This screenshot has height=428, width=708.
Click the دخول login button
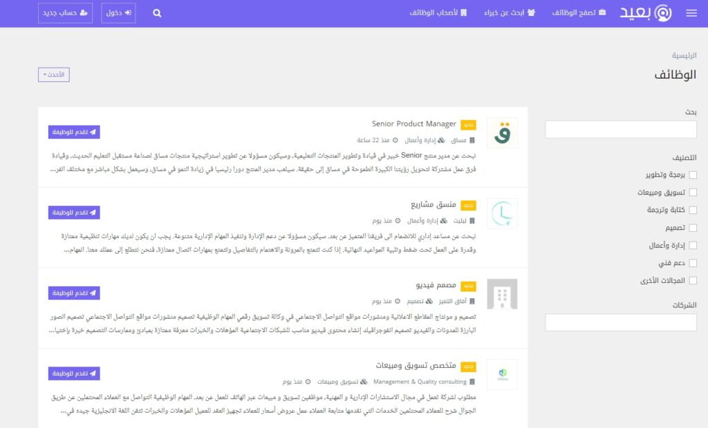point(119,13)
